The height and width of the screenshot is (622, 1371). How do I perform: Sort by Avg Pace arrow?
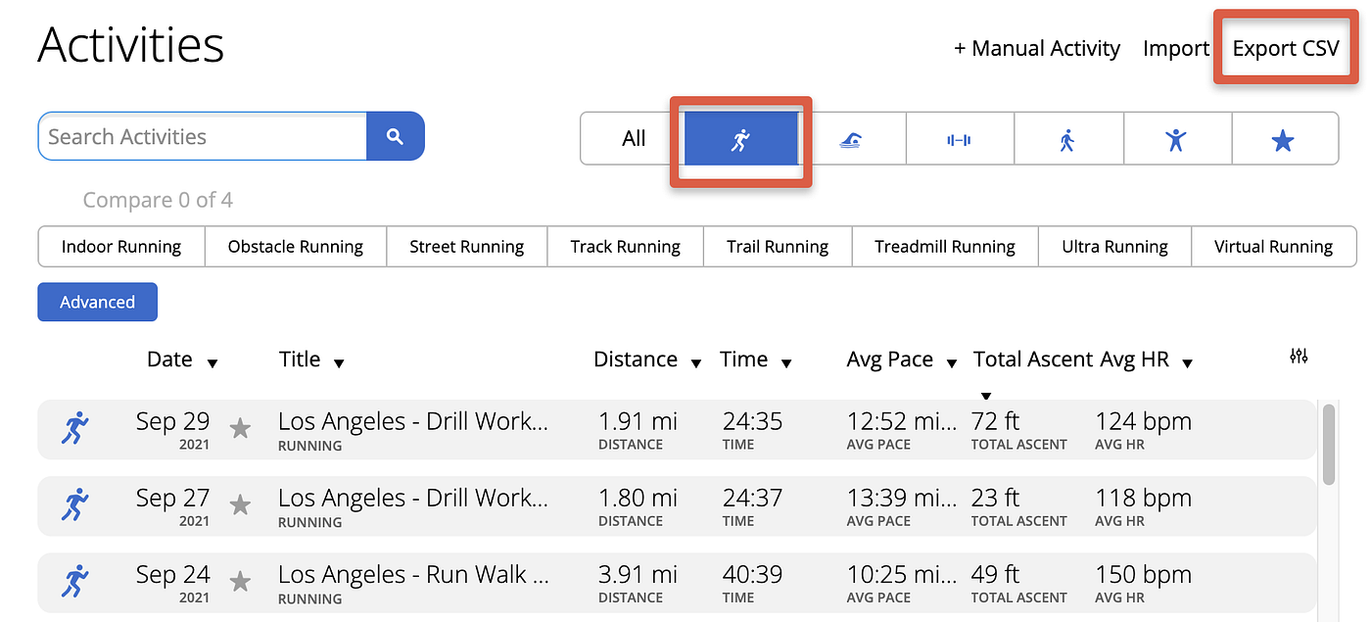[x=951, y=363]
